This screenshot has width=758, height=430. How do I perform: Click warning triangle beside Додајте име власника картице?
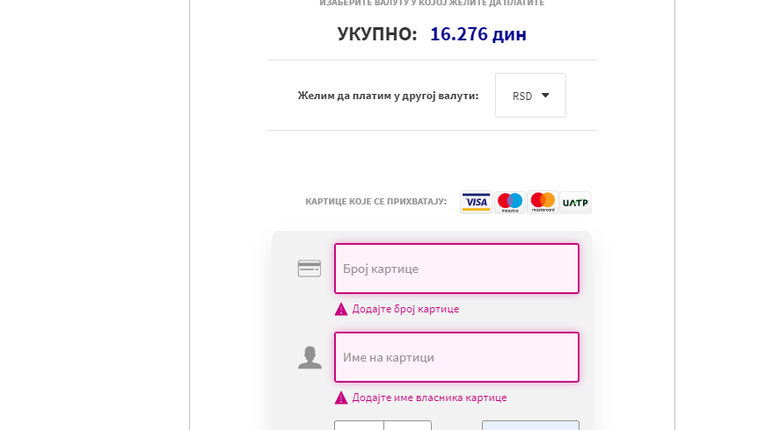341,398
